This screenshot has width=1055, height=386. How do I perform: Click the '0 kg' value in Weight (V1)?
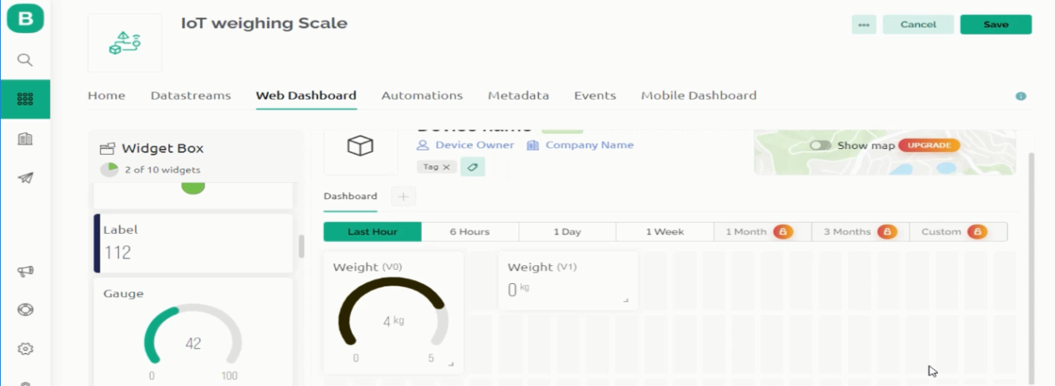point(518,289)
